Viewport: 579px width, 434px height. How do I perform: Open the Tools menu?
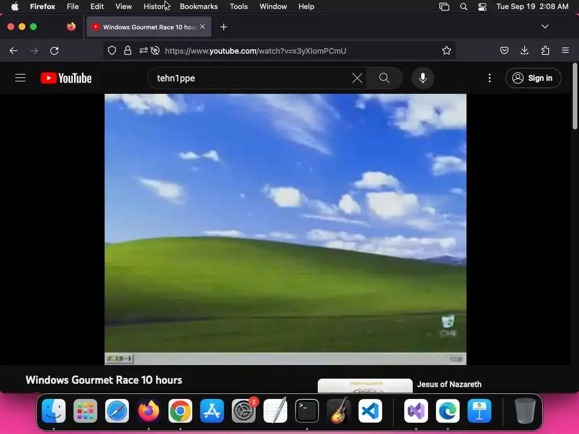pyautogui.click(x=239, y=6)
